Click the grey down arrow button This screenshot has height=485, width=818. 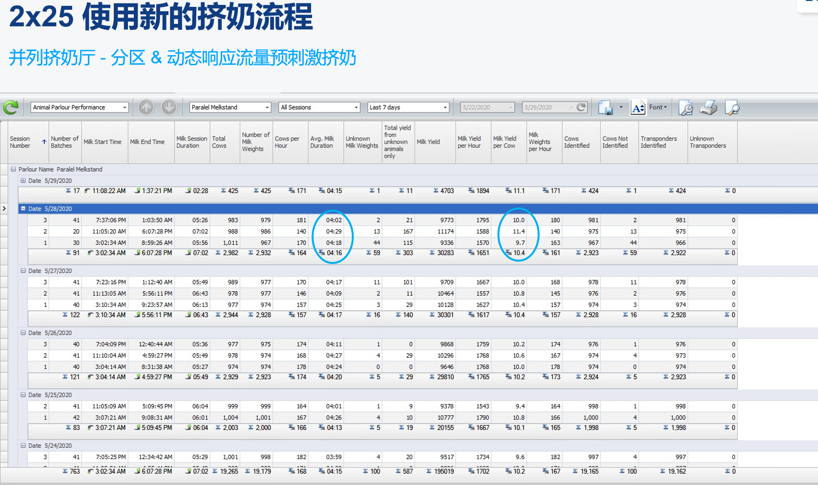pyautogui.click(x=169, y=107)
